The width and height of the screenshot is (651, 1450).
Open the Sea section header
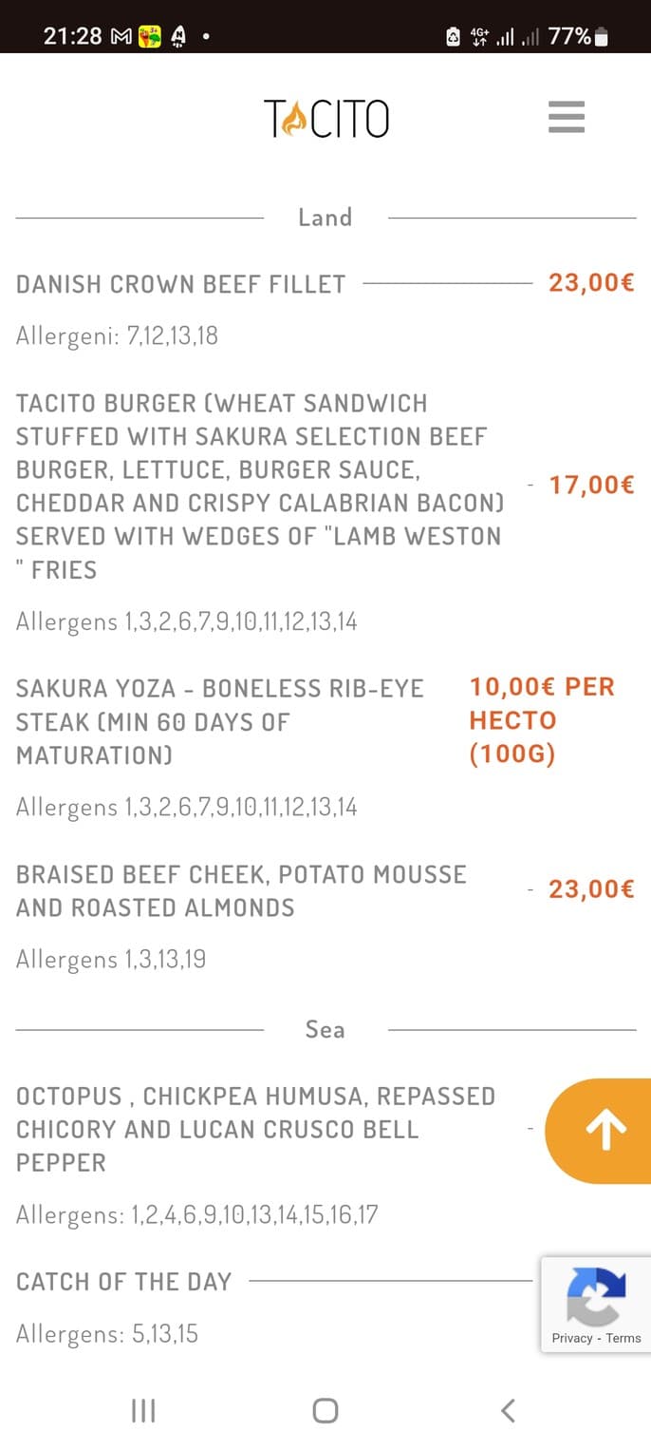coord(325,1029)
